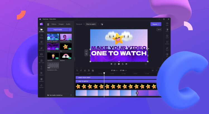Viewport: 209px width, 114px height.
Task: Open the Stock video sidebar panel
Action: (41, 55)
